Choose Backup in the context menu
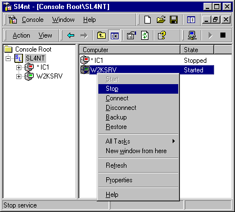The height and width of the screenshot is (212, 235). (x=138, y=117)
